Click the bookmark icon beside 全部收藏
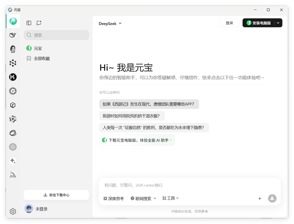Image resolution: width=294 pixels, height=224 pixels. coord(29,58)
